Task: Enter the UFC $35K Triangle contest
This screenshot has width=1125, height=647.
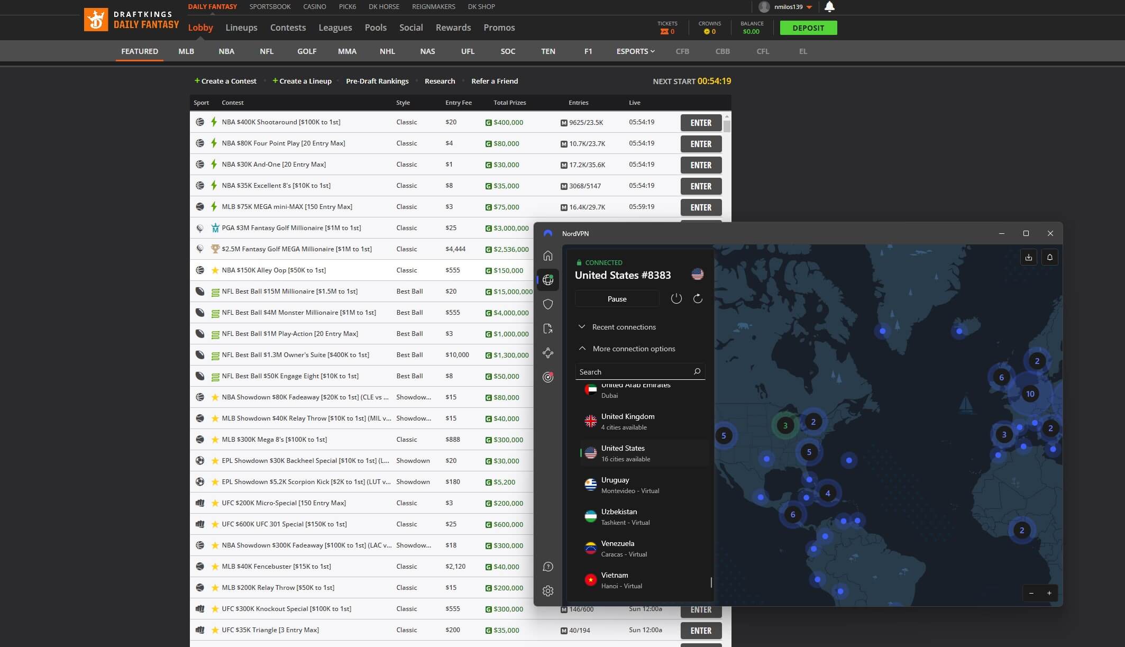Action: 701,631
